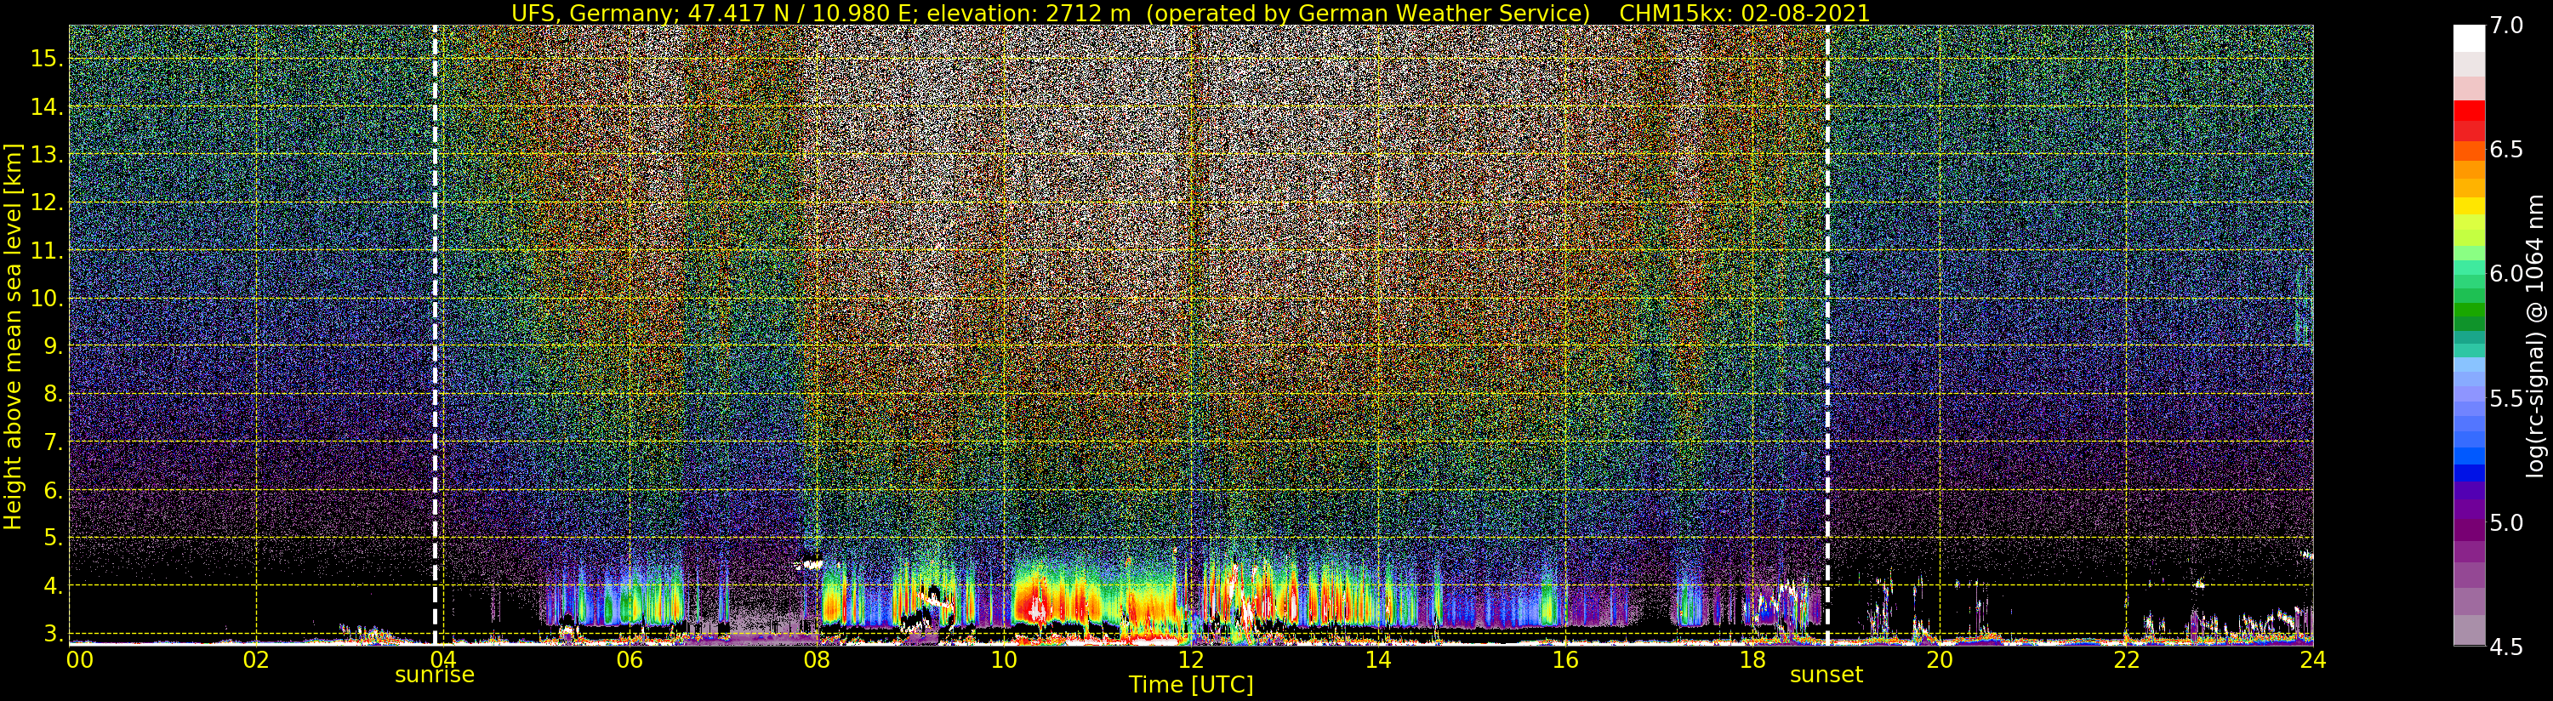Click the '6.5' colorbar tick value
Screen dimensions: 2553x701
[x=2506, y=150]
